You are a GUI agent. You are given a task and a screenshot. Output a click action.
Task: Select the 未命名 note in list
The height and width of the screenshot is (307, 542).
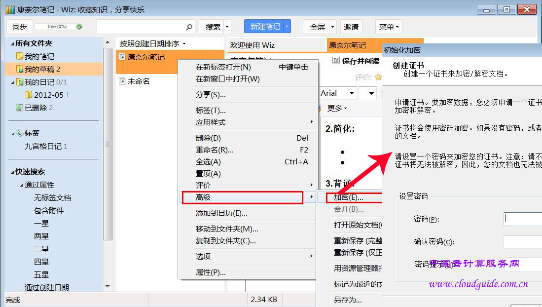[138, 81]
